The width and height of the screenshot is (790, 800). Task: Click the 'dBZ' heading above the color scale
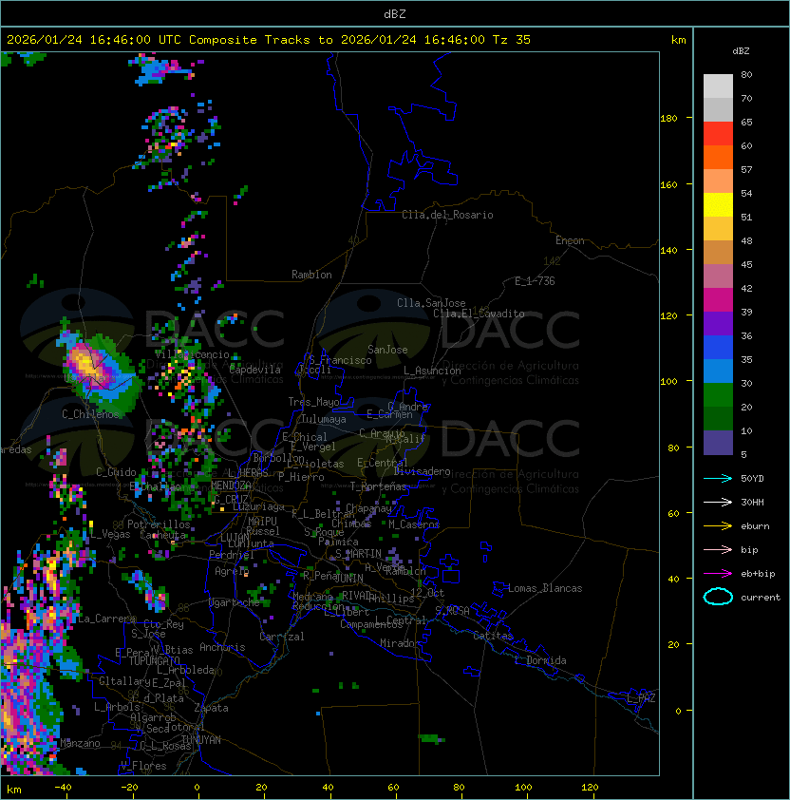741,51
